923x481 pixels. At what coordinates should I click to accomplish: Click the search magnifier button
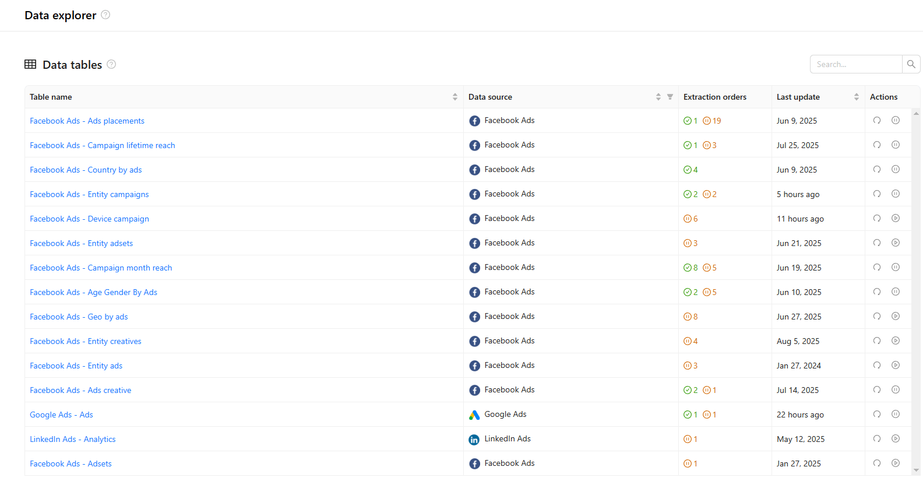911,64
